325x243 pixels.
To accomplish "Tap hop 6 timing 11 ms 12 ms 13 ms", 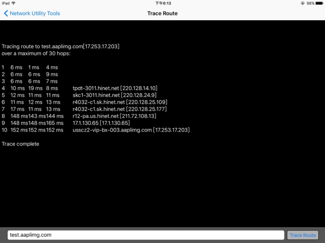I will [x=36, y=102].
